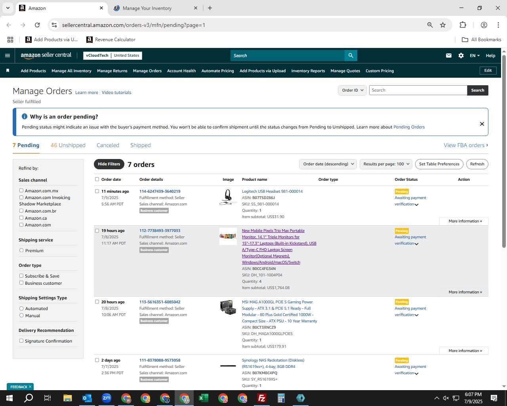Tick the Amazon.ca checkbox
Screen dimensions: 507x406
click(21, 218)
